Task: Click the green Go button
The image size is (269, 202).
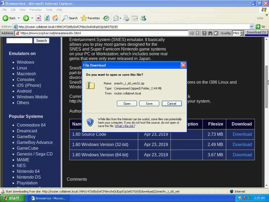Action: coord(260,27)
